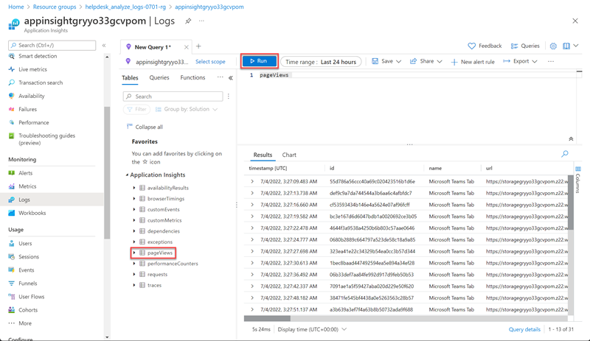Expand result row with timestamp 3:27:09.483 AM
Image resolution: width=590 pixels, height=341 pixels.
pos(252,181)
